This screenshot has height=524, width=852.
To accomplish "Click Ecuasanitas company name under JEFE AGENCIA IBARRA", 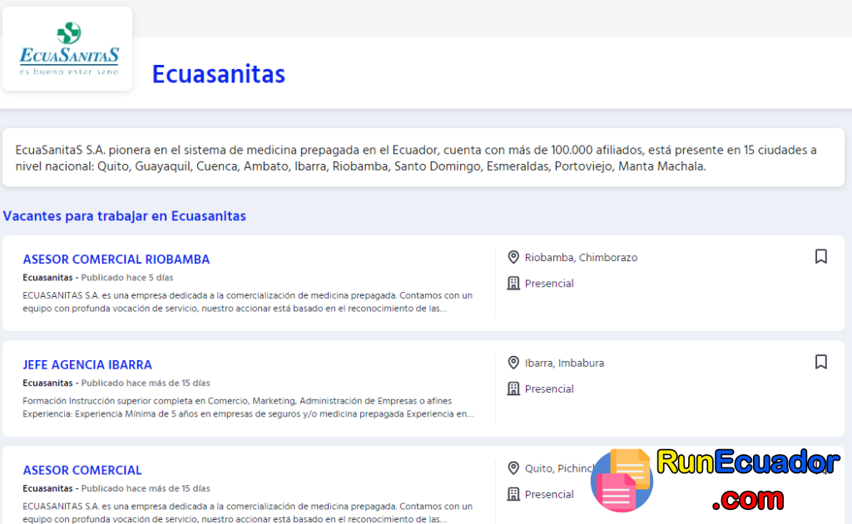I will [x=47, y=383].
